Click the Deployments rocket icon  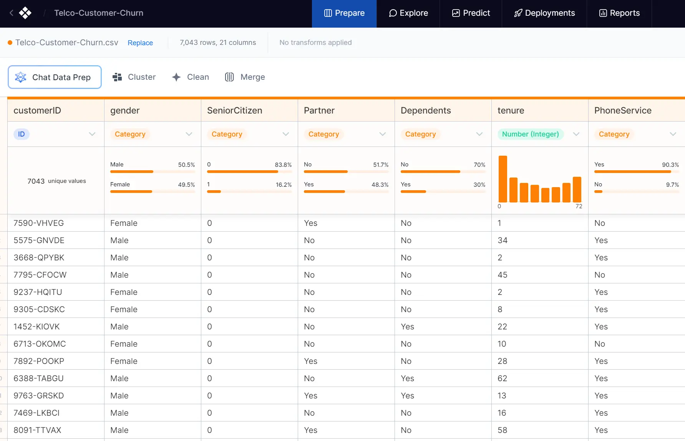(518, 13)
